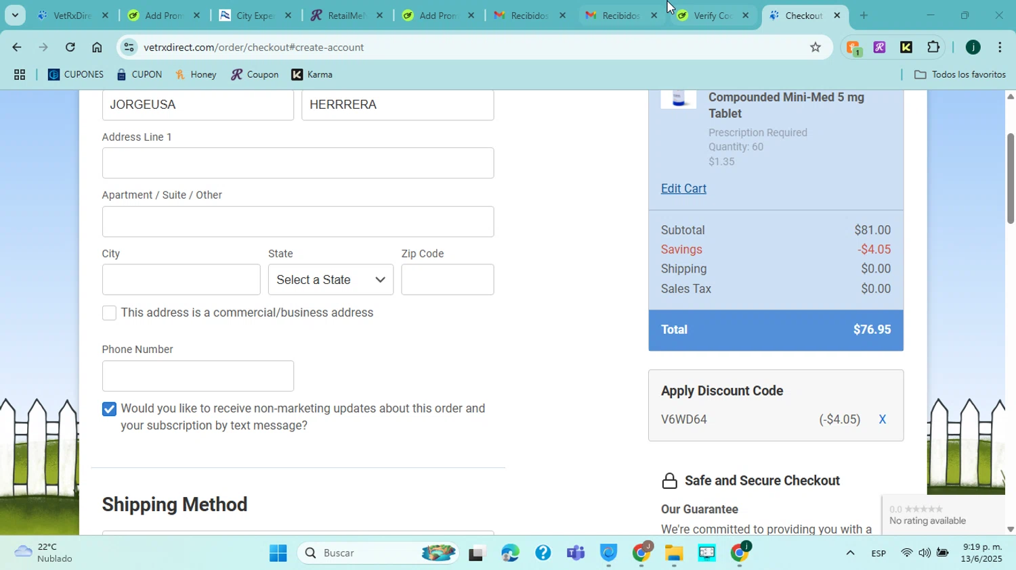Click the taskbar Buscar search box
This screenshot has width=1016, height=570.
379,553
